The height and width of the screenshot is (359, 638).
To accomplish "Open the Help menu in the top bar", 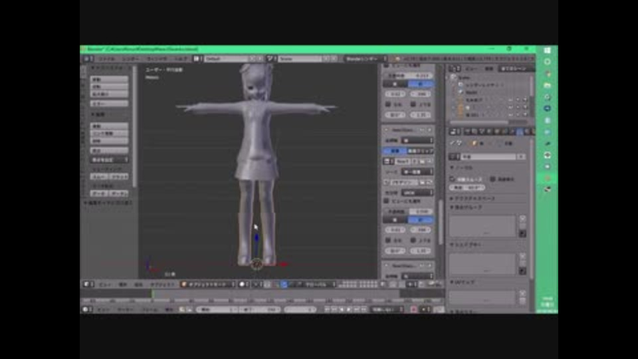I will pos(180,59).
